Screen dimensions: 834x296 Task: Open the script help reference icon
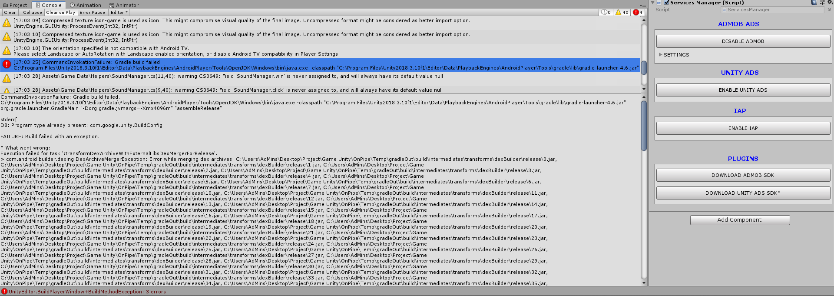point(814,3)
